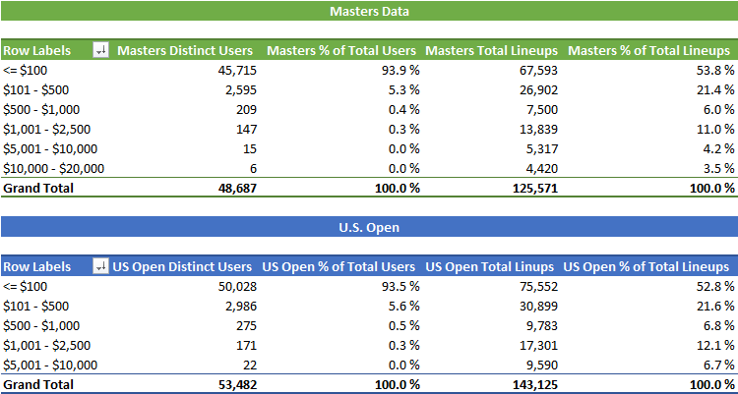Select the Masters grand total 48,687

click(238, 189)
